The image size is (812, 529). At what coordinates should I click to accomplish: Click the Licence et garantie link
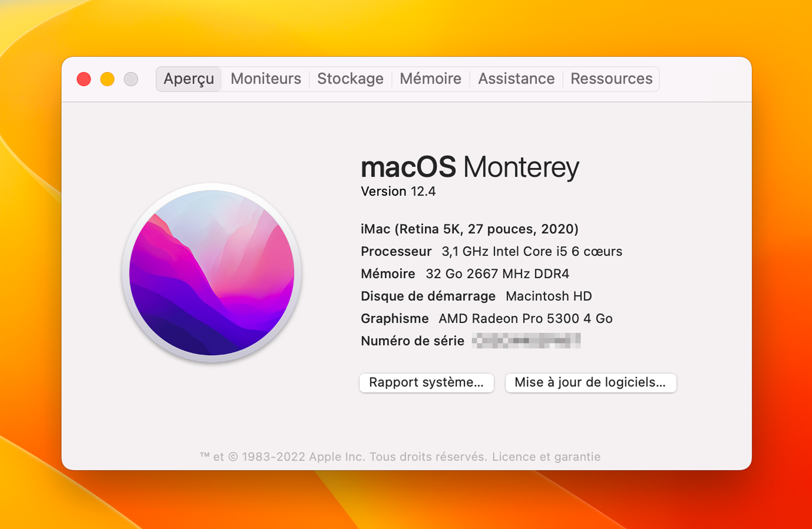click(546, 457)
